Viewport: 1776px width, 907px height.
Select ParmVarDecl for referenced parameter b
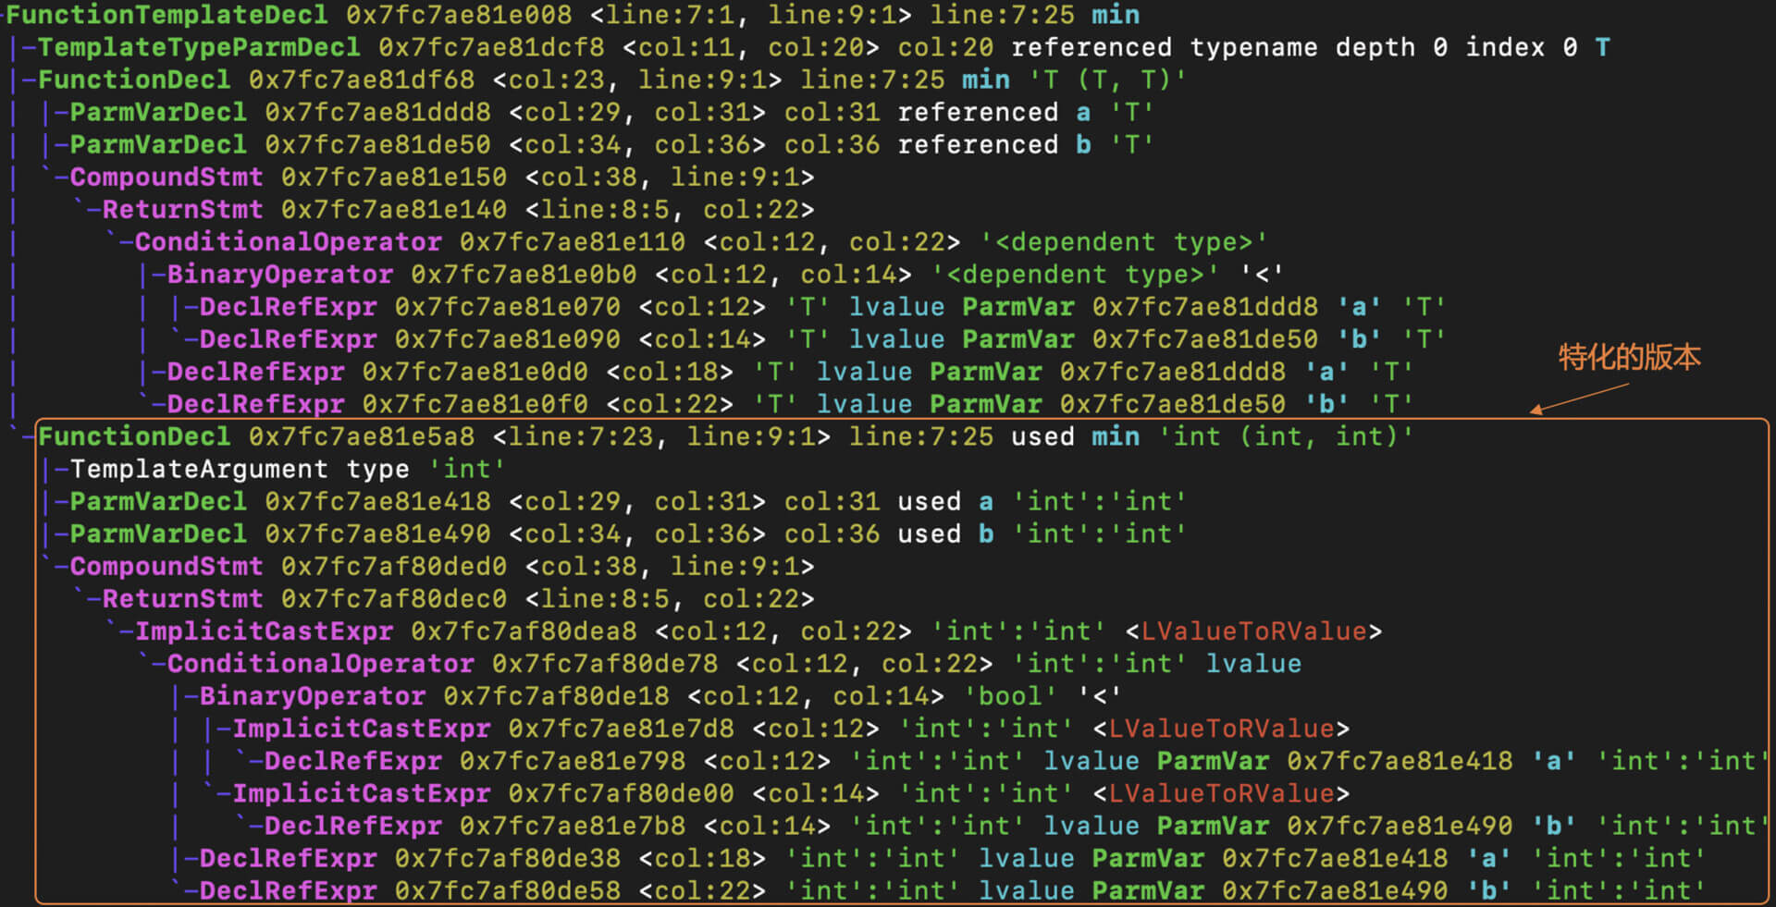tap(158, 144)
